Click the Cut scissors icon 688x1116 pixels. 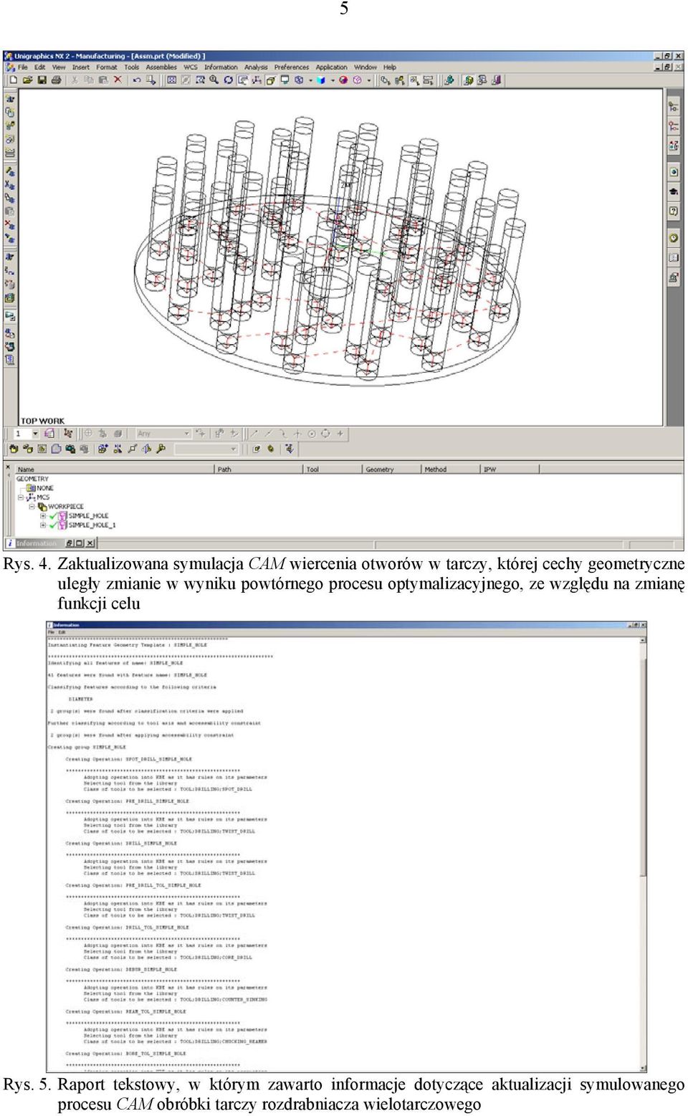point(74,80)
